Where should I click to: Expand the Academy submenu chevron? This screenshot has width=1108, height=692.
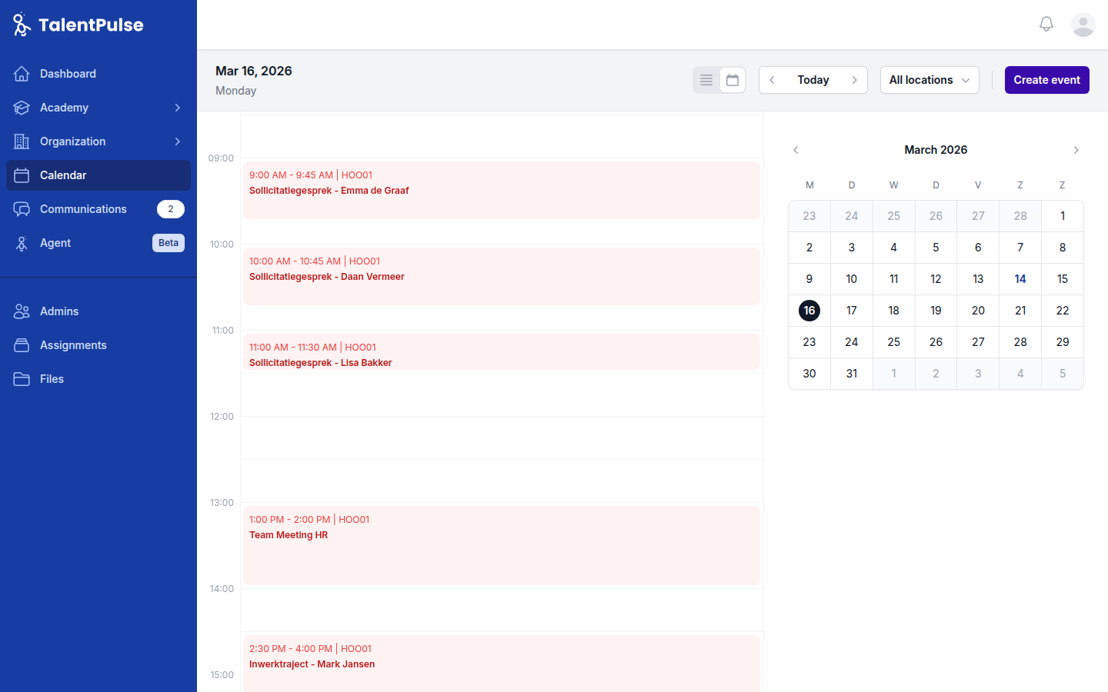coord(179,108)
